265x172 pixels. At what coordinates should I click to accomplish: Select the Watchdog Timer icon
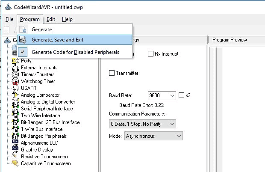[x=15, y=81]
